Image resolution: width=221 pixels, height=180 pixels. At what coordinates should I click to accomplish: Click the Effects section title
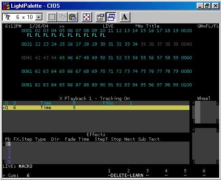click(x=96, y=135)
